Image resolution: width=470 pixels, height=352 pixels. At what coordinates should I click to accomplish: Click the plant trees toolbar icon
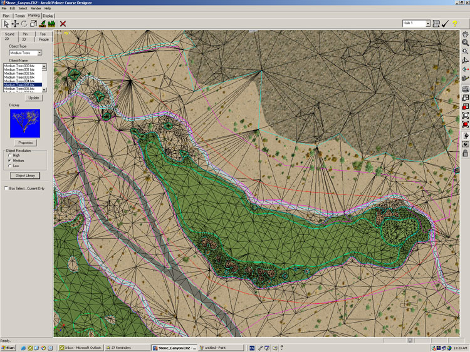(51, 23)
